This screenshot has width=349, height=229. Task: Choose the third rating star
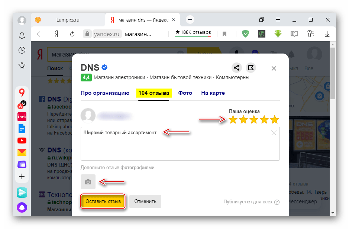(254, 120)
